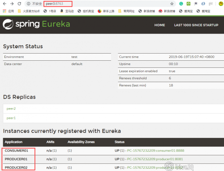Click the Data center value default
The image size is (224, 171).
pos(77,64)
